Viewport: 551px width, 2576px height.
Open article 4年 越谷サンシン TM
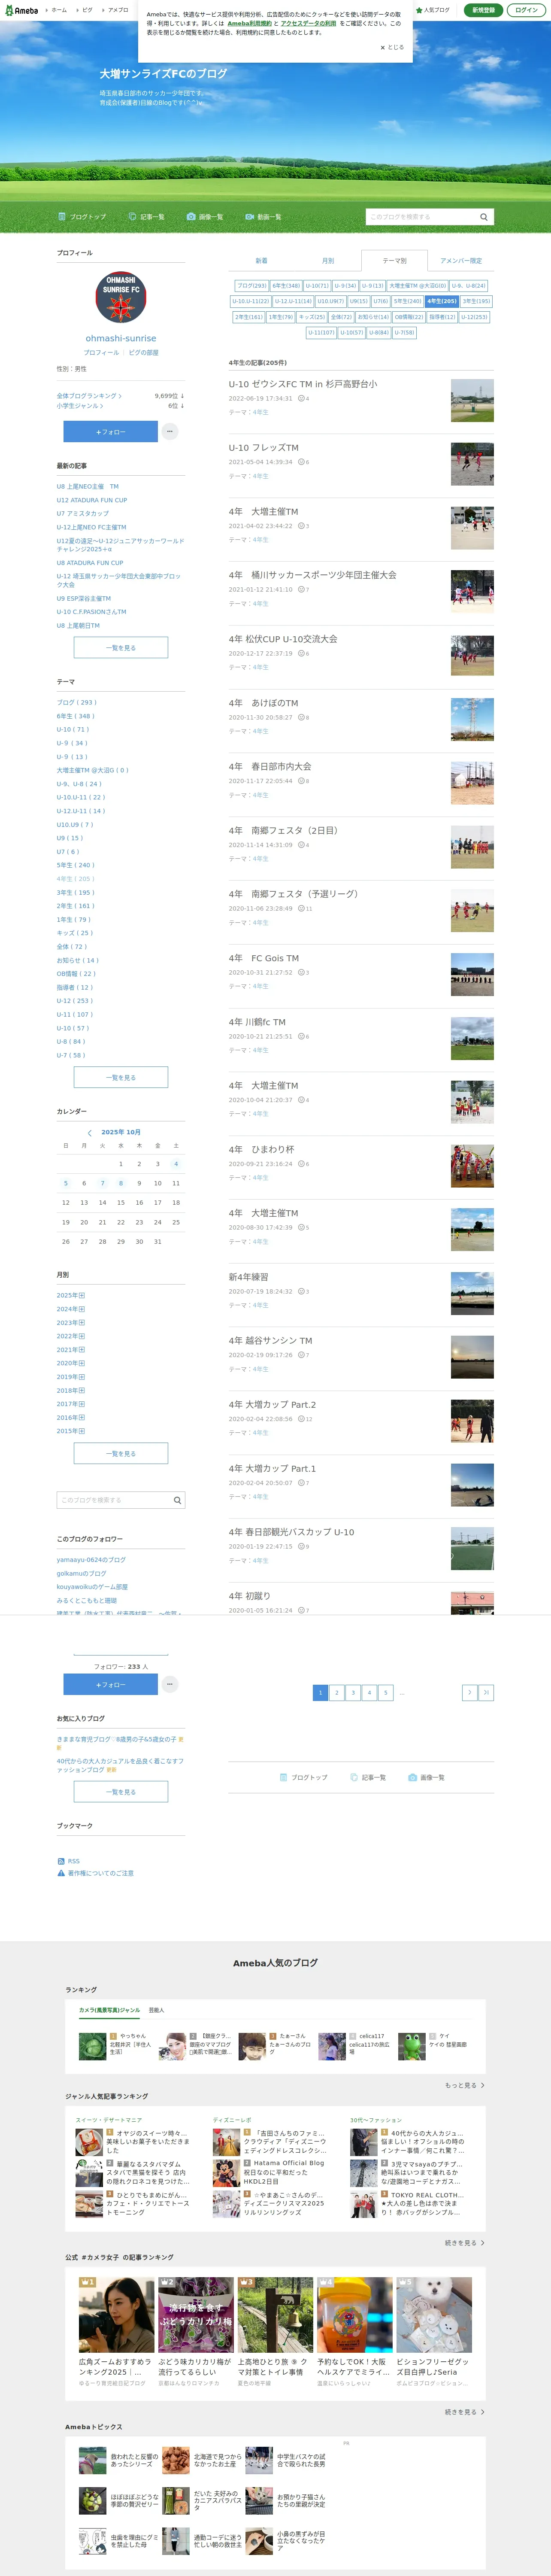pos(270,1341)
